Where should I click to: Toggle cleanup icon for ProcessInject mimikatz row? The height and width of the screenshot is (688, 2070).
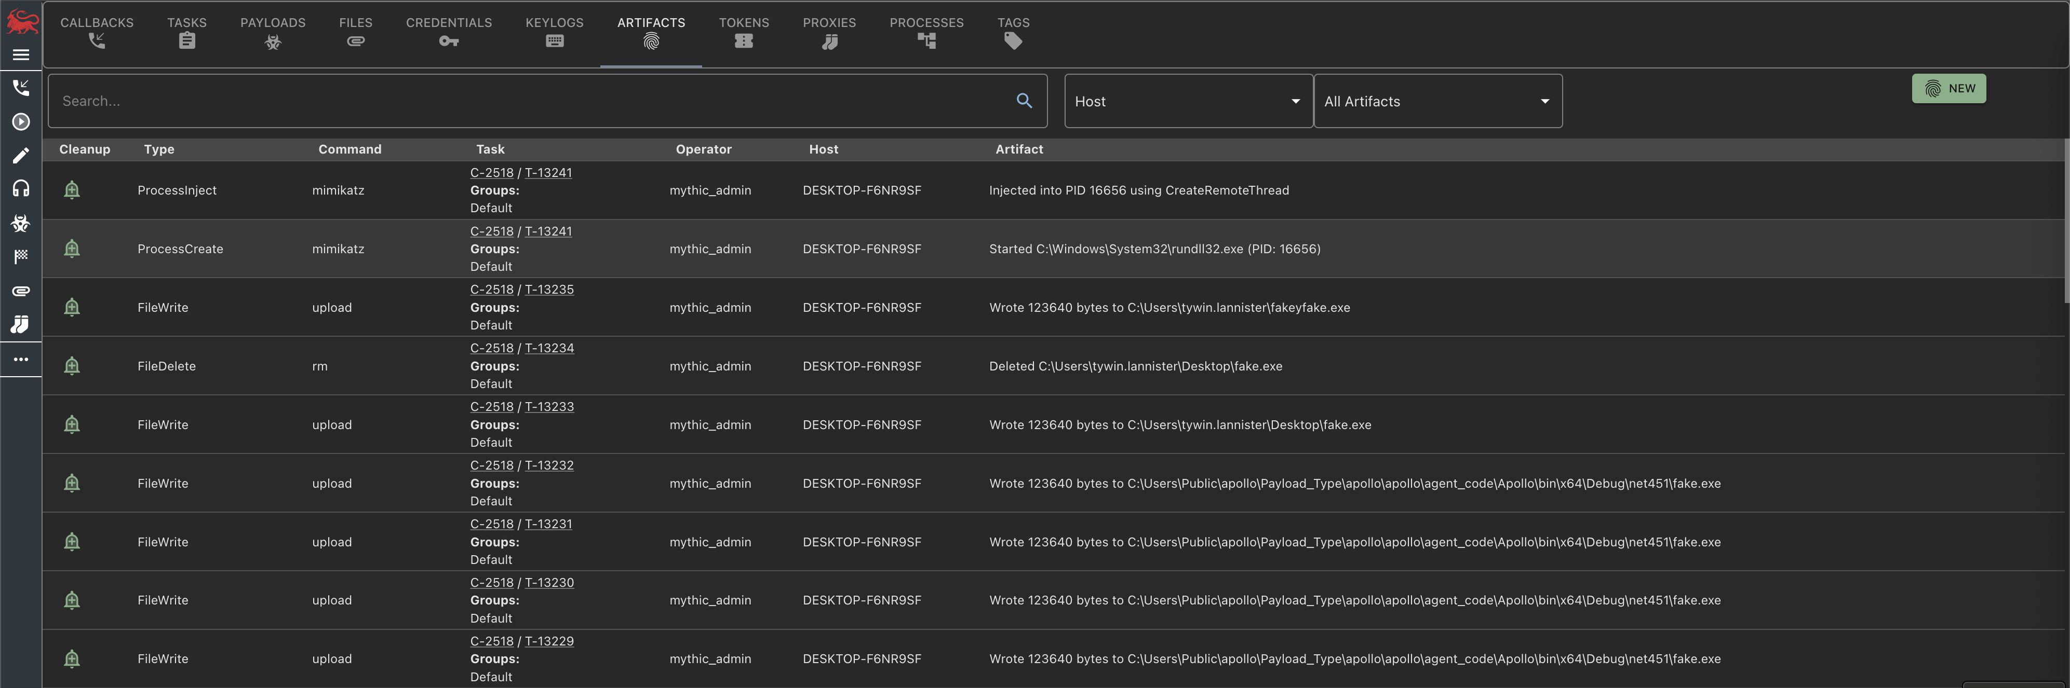pos(72,190)
